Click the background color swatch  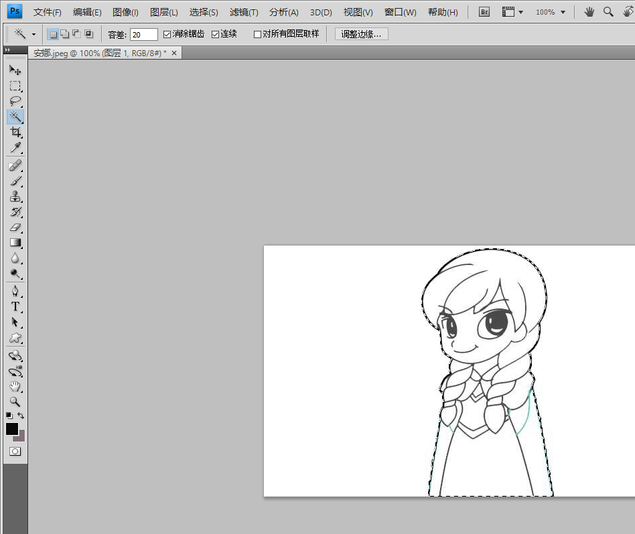[x=20, y=437]
